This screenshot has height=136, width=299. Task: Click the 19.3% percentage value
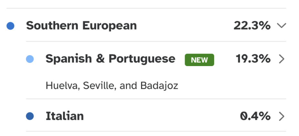[x=253, y=59]
